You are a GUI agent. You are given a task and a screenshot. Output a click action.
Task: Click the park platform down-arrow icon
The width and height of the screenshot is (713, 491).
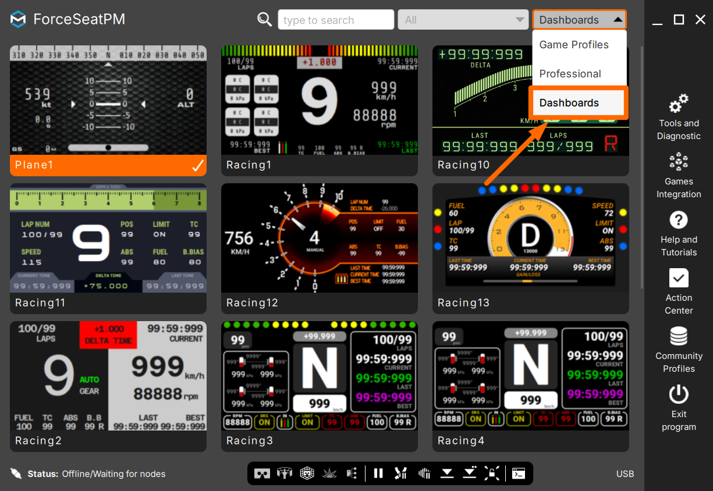click(447, 474)
